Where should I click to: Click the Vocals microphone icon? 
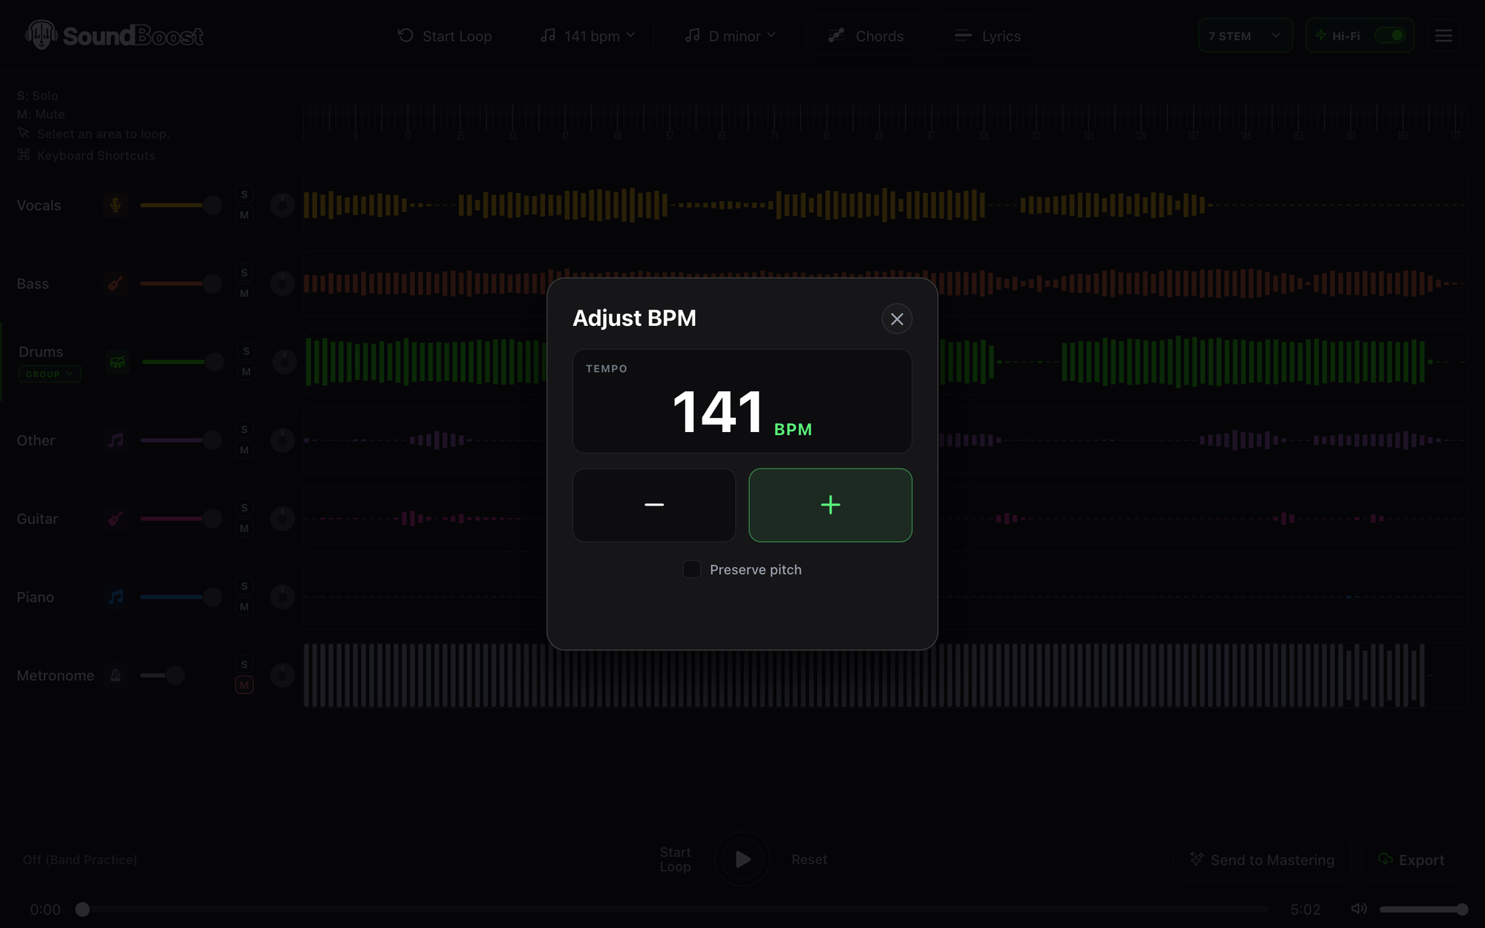coord(115,205)
